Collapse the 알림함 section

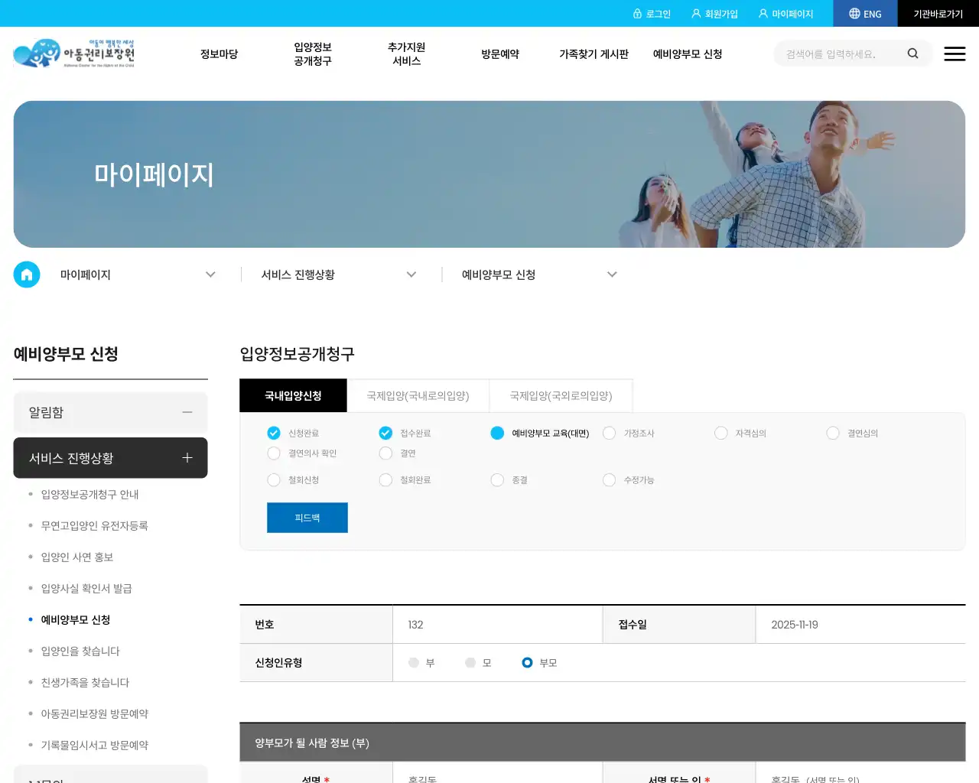187,412
